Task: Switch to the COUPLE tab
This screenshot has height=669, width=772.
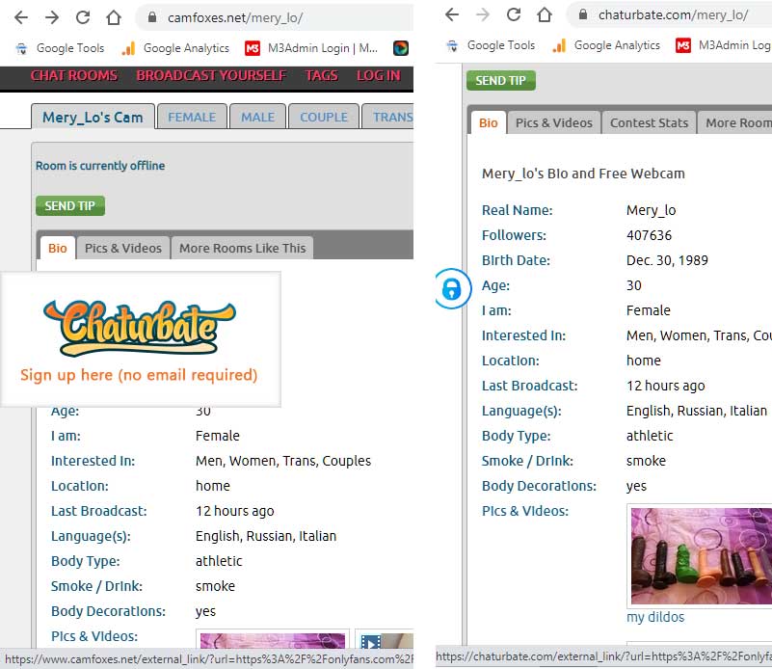Action: (x=324, y=117)
